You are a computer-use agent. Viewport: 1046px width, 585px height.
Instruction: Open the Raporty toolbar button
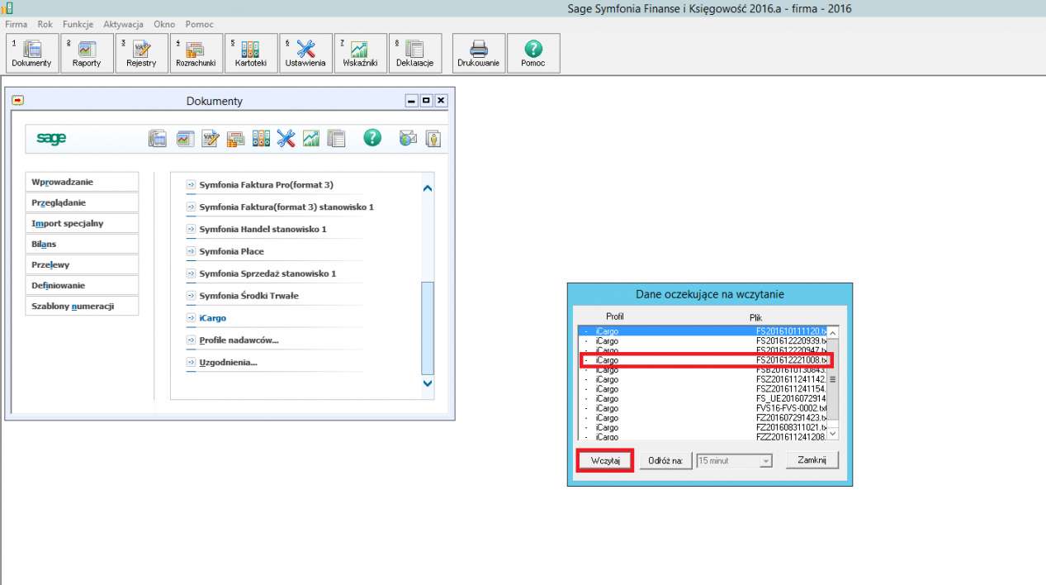click(x=87, y=53)
